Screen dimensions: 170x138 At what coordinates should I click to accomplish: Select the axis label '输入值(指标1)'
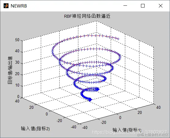tap(127, 130)
